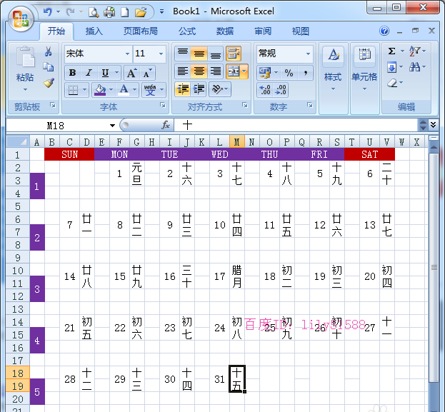Open Excel Help question mark
The width and height of the screenshot is (445, 412).
pos(384,31)
